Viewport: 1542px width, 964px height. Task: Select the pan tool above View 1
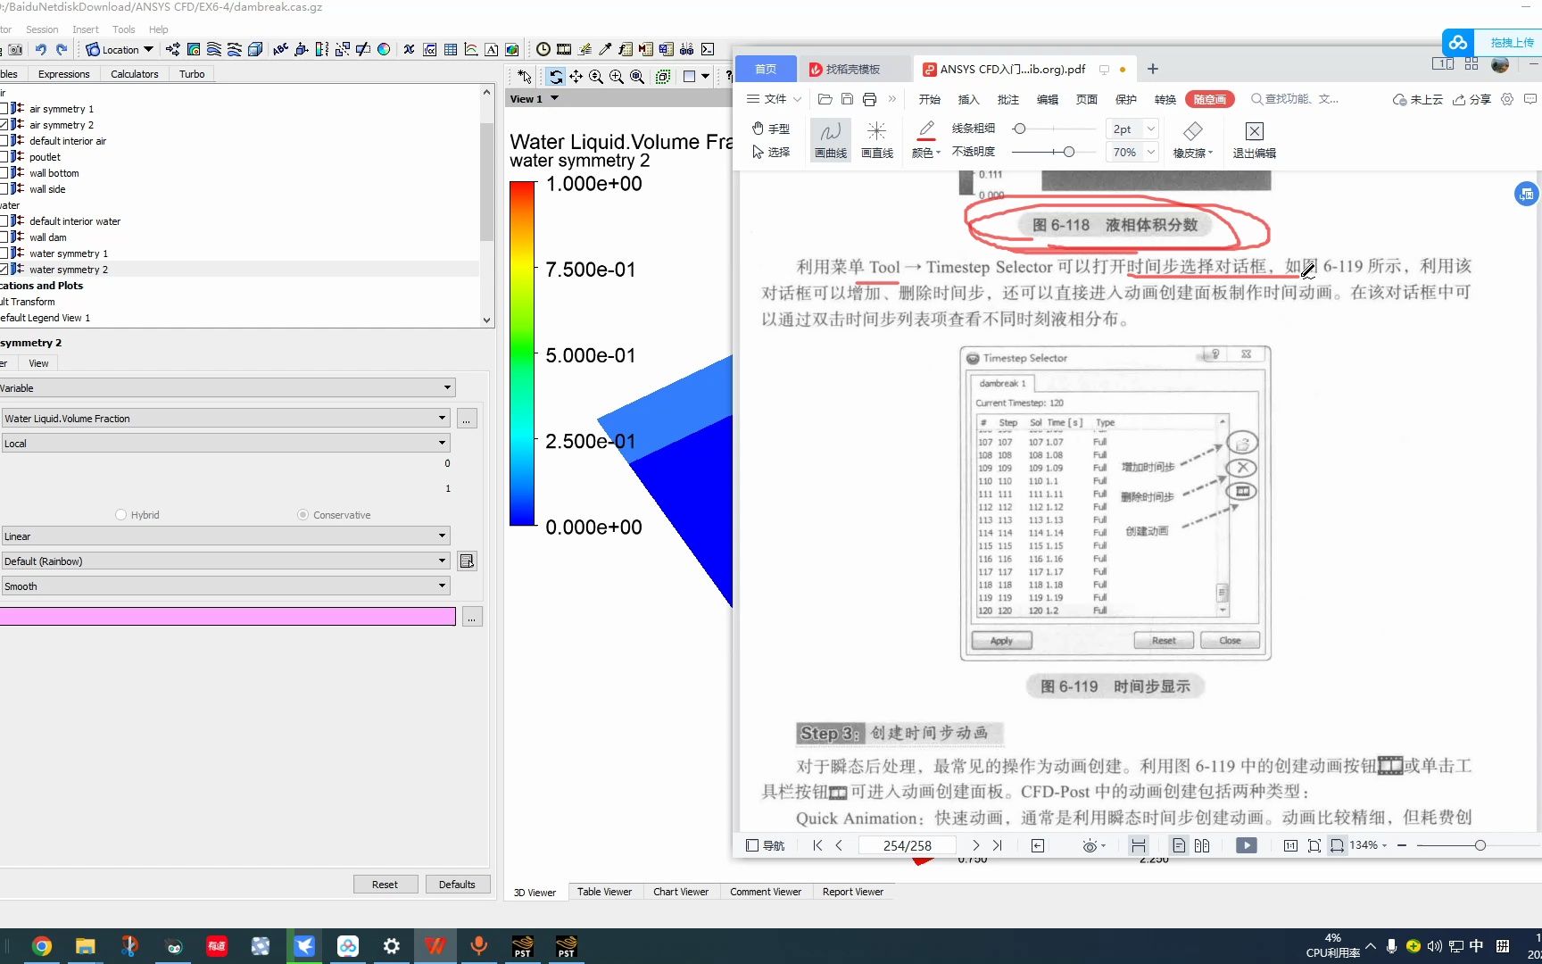point(576,77)
